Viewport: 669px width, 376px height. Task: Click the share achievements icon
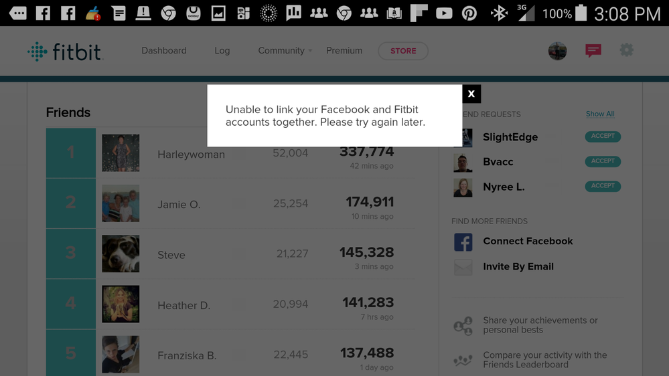[x=463, y=326]
